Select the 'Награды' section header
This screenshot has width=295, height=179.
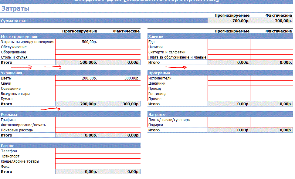(220, 114)
